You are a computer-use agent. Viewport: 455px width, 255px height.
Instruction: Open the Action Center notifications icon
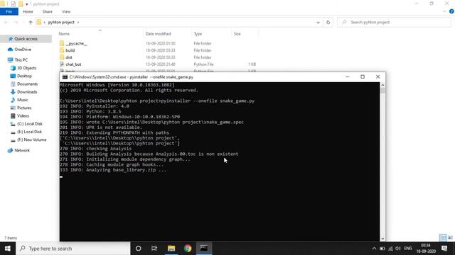(x=444, y=249)
